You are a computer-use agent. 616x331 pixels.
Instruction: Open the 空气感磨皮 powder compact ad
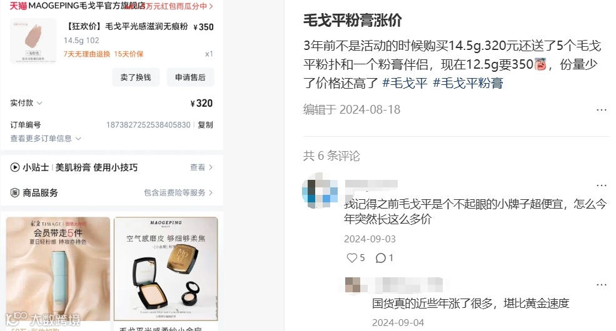click(166, 269)
